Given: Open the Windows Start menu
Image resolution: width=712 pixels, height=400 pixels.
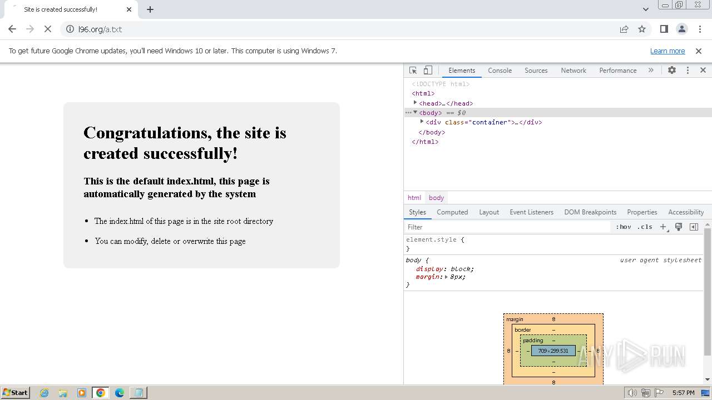Looking at the screenshot, I should (x=15, y=392).
